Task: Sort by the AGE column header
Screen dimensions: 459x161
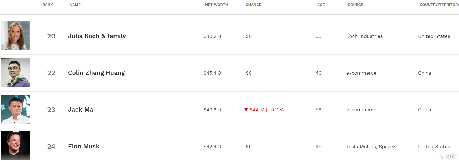Action: 321,5
